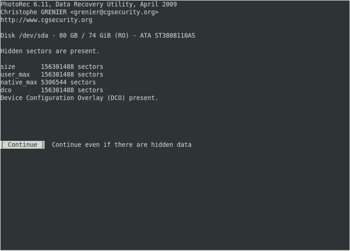
Task: Click the (DCO) abbreviation text
Action: pos(116,98)
